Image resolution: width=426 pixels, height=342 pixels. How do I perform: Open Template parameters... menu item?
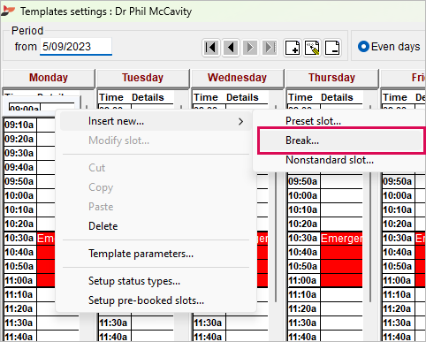(x=141, y=254)
